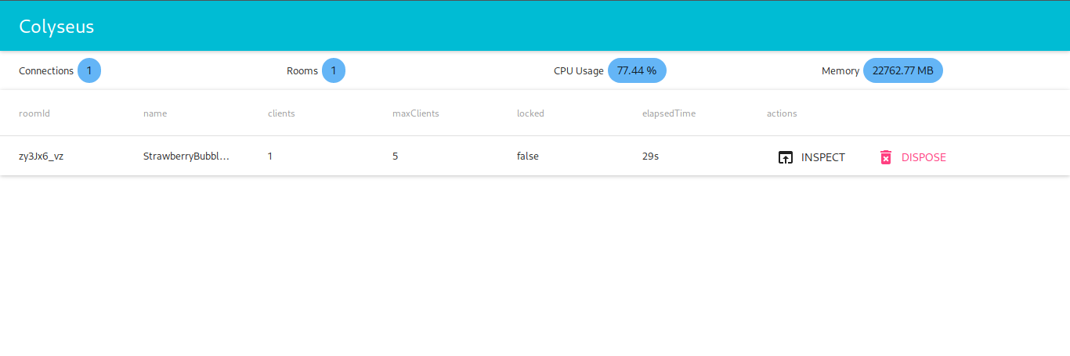Click the Inspect open-in-browser icon

[x=785, y=157]
